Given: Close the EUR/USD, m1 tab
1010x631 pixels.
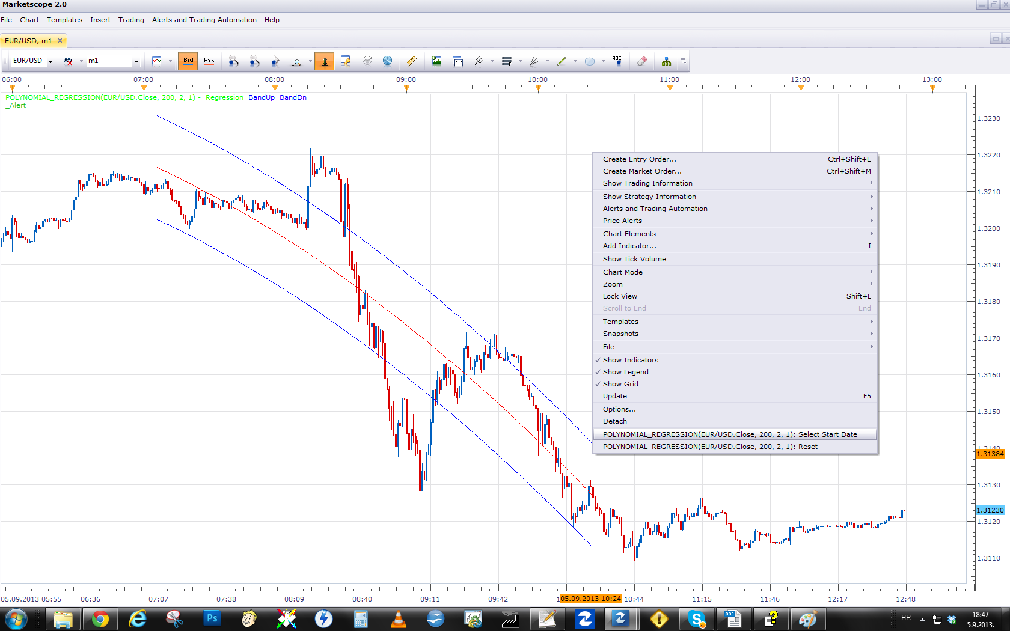Looking at the screenshot, I should pos(60,41).
